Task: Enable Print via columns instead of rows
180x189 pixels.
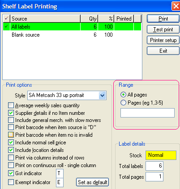Action: pyautogui.click(x=11, y=157)
